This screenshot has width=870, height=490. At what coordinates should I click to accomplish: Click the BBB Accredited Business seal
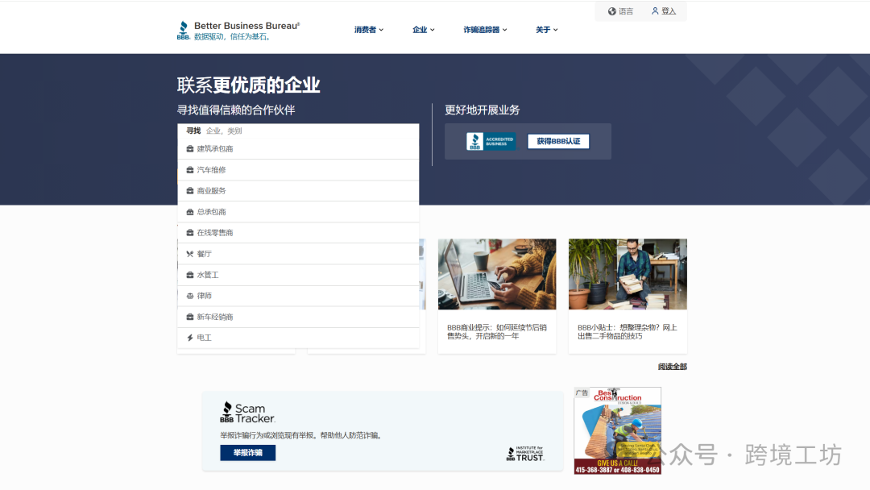pos(491,141)
